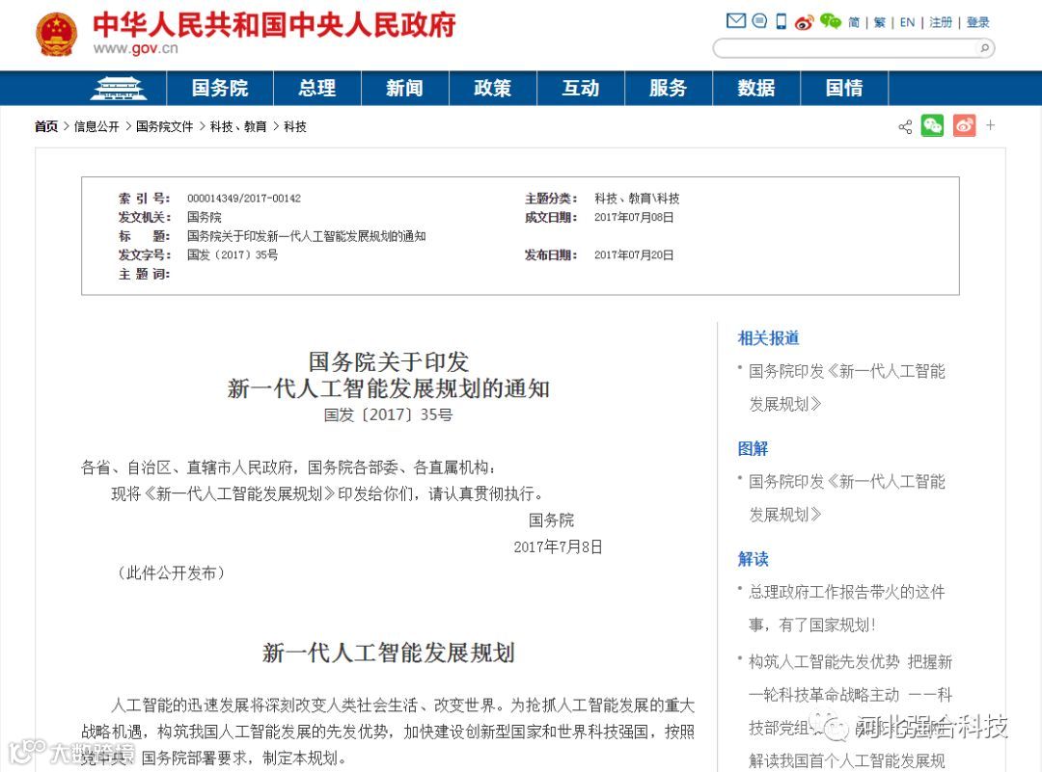Image resolution: width=1042 pixels, height=772 pixels.
Task: Click 成文日期 value 2017年07月08日
Action: coord(634,217)
